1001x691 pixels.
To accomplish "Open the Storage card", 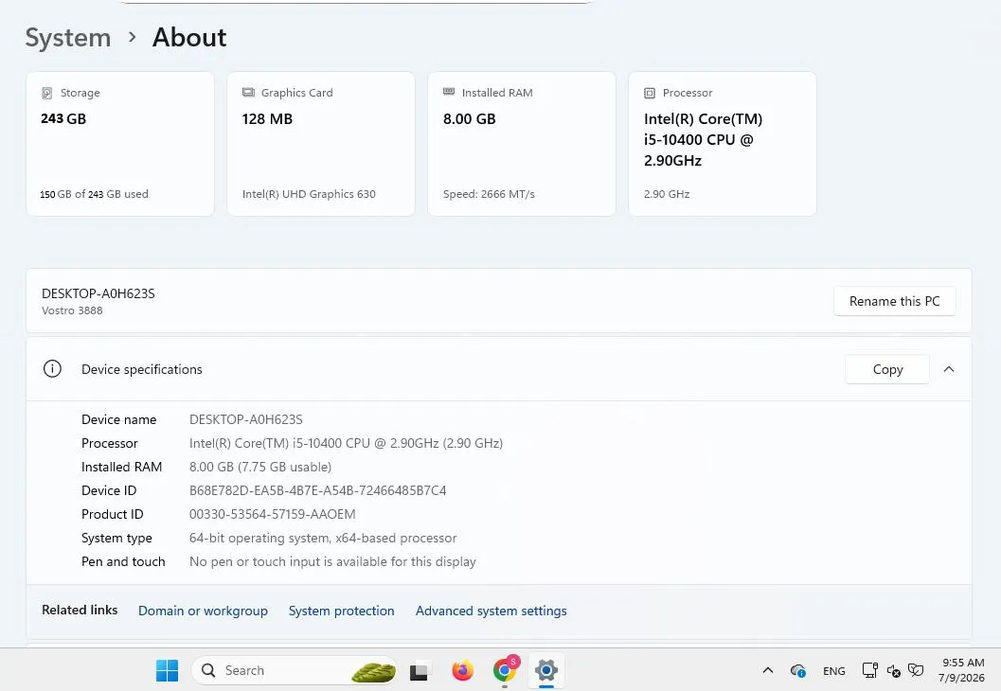I will point(120,144).
